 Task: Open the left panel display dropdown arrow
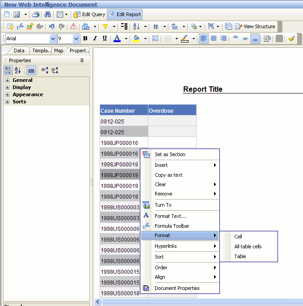66,14
